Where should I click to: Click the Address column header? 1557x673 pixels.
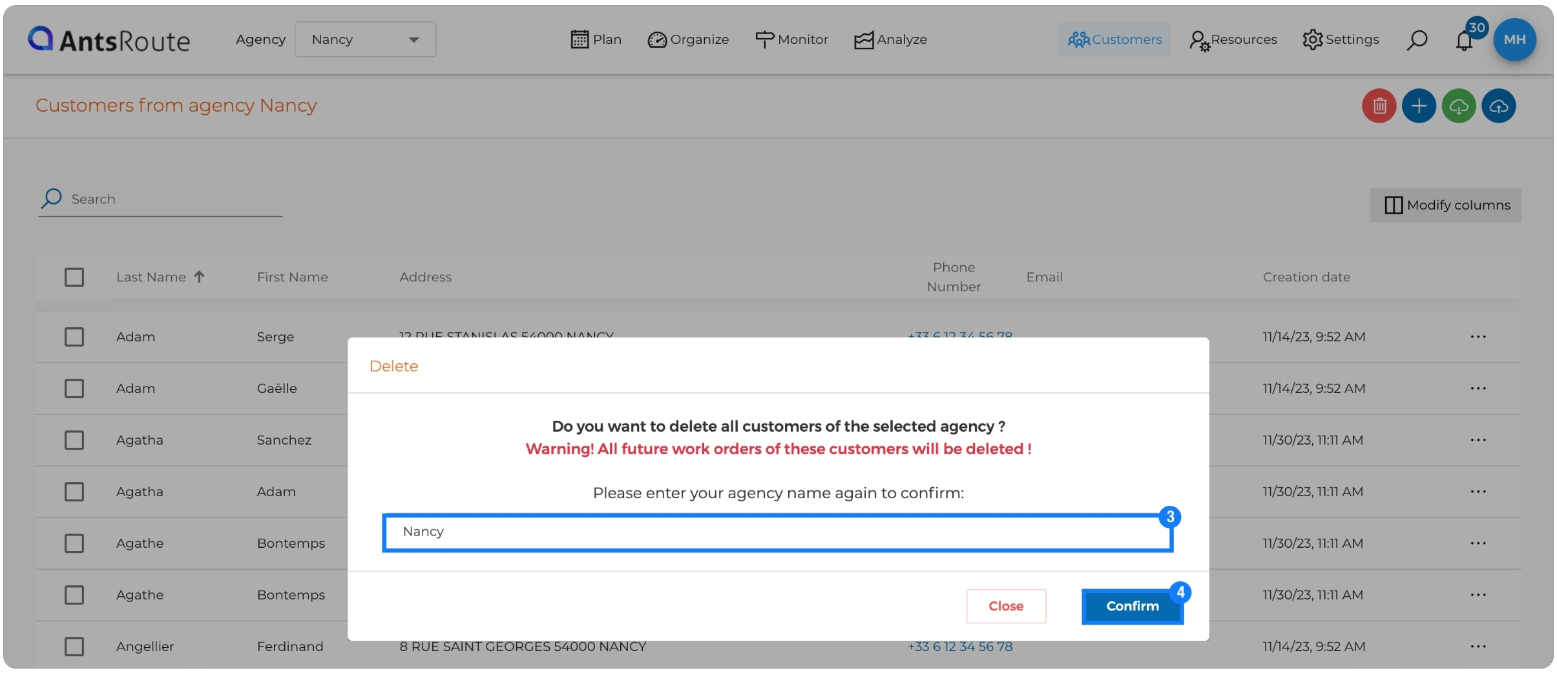(425, 277)
